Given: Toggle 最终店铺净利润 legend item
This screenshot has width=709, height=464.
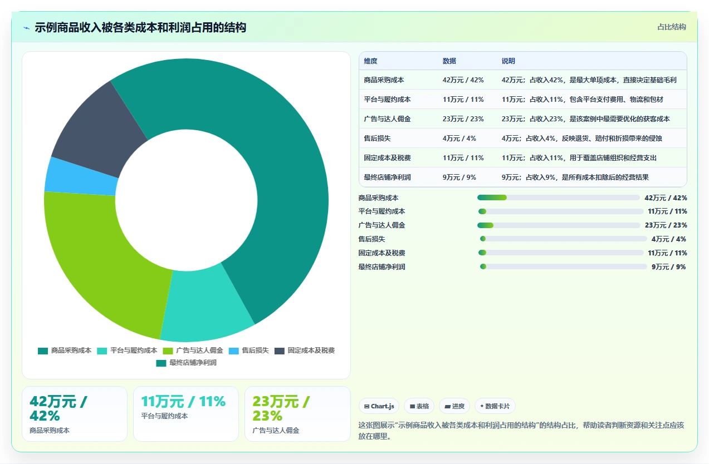Looking at the screenshot, I should (186, 363).
